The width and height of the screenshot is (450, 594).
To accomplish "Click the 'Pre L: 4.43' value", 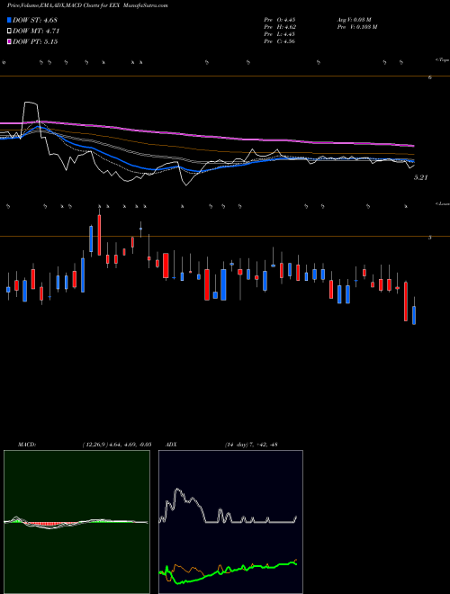I will click(280, 34).
